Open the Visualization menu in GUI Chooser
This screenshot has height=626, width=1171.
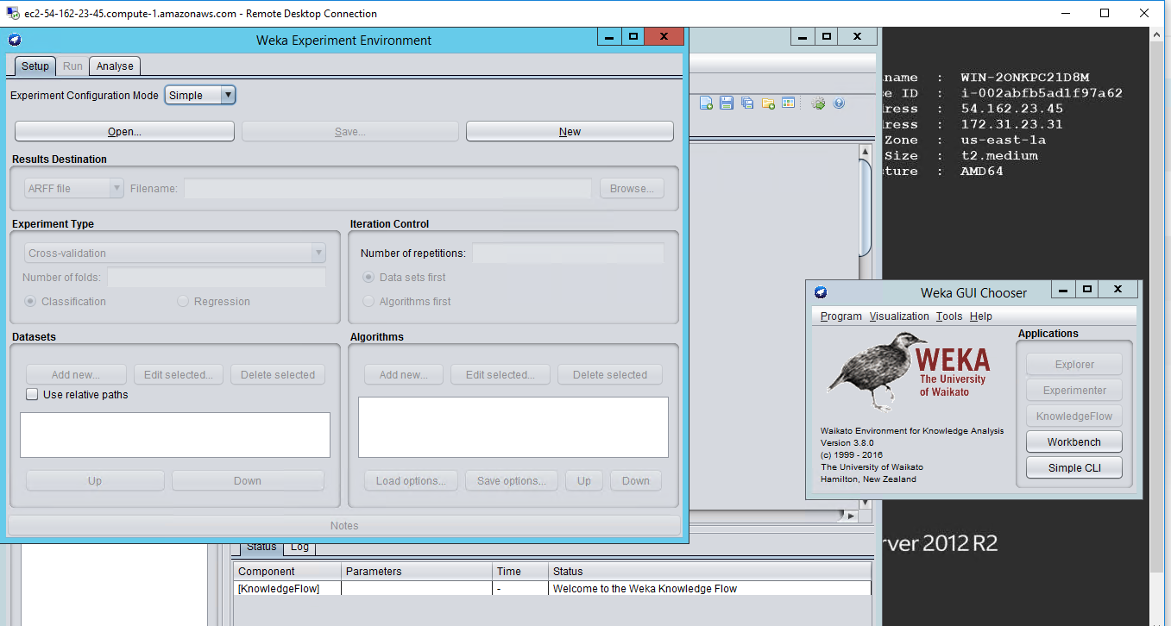click(898, 316)
